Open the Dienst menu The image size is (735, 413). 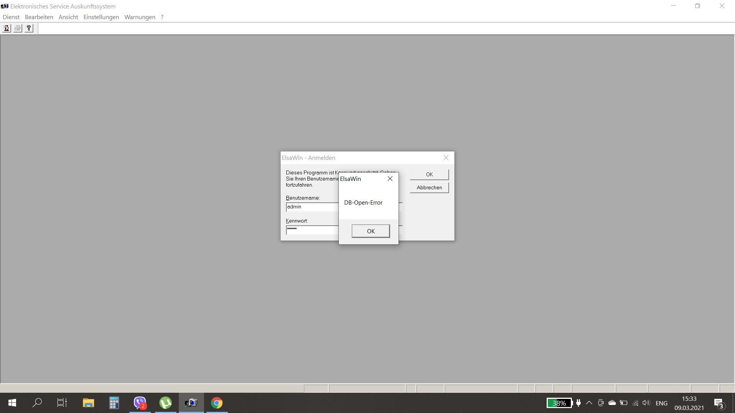pyautogui.click(x=11, y=17)
